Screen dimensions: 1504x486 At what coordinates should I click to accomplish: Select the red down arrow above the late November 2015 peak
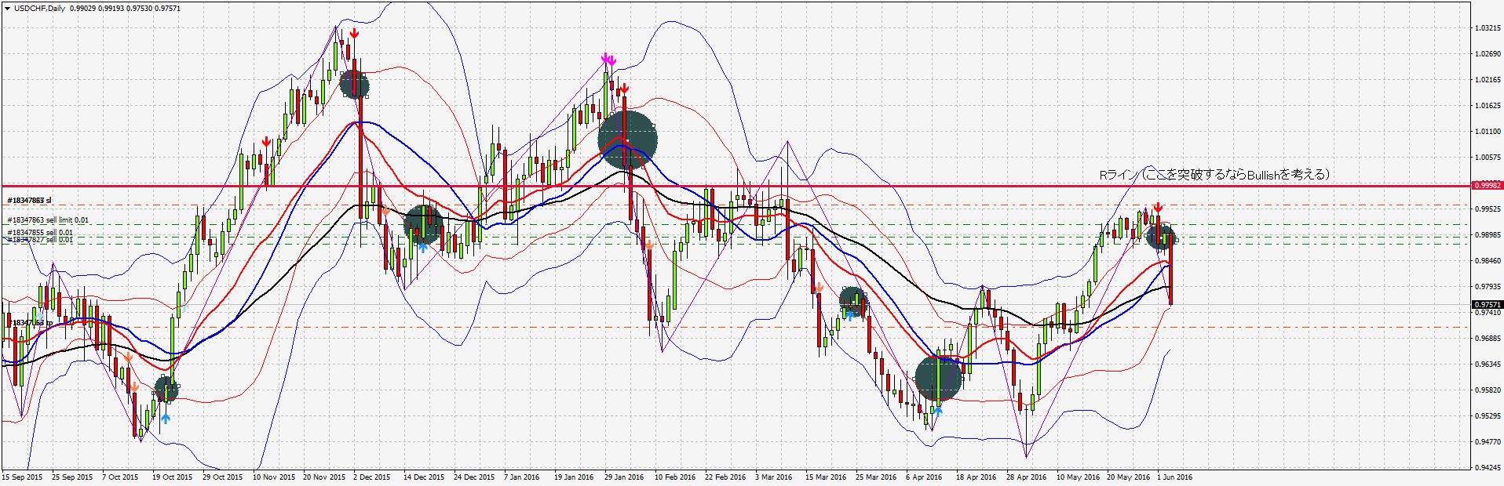click(355, 33)
